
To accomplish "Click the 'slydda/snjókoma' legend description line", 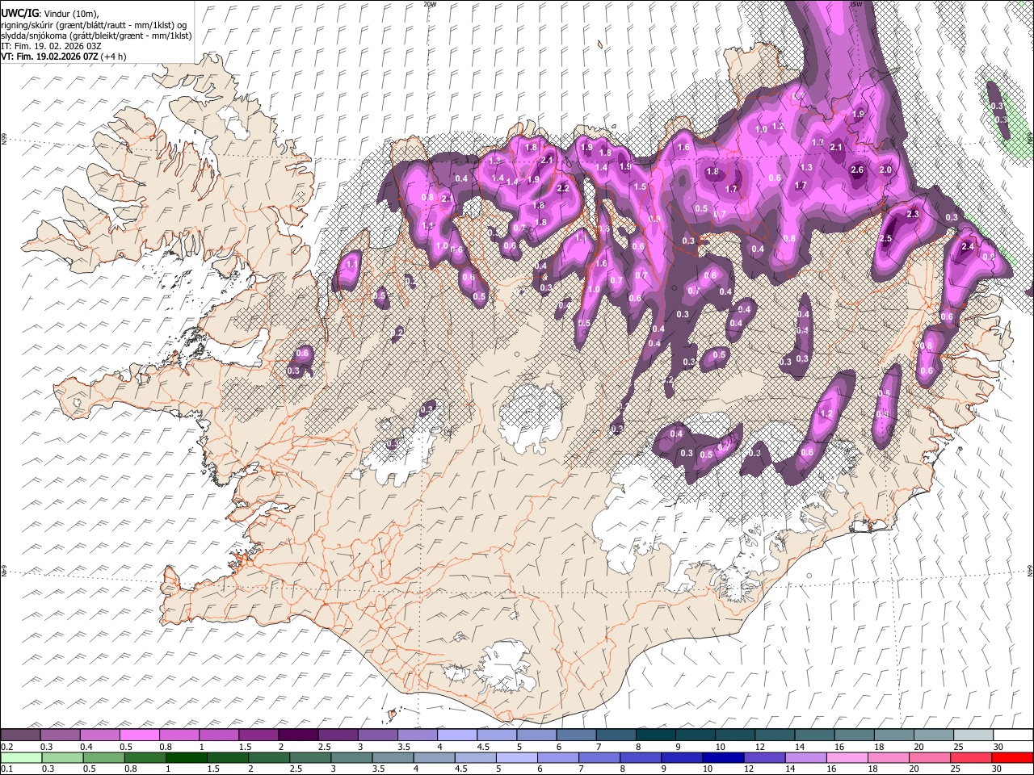I will pyautogui.click(x=96, y=36).
